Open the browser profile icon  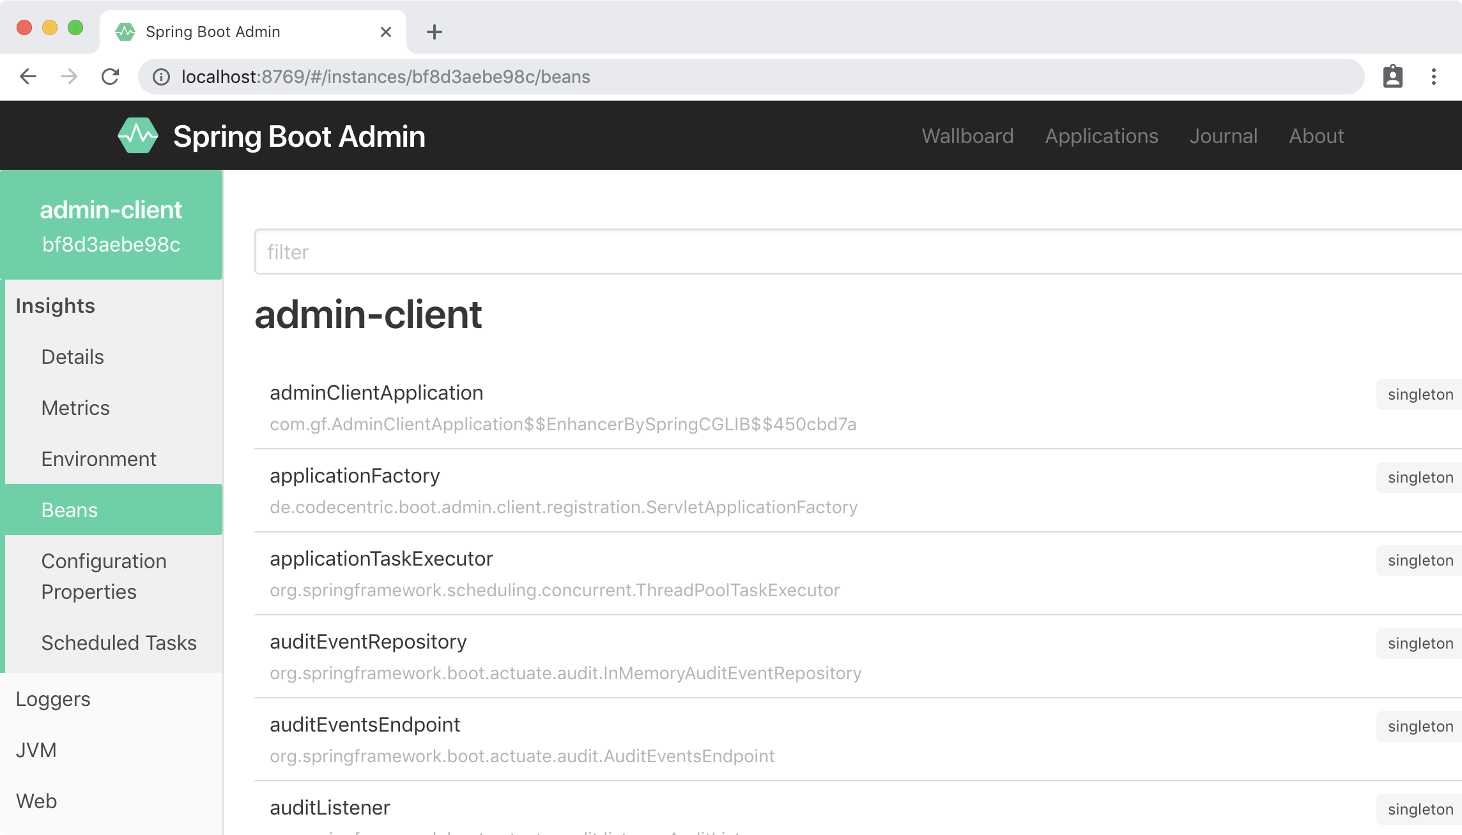(x=1392, y=77)
